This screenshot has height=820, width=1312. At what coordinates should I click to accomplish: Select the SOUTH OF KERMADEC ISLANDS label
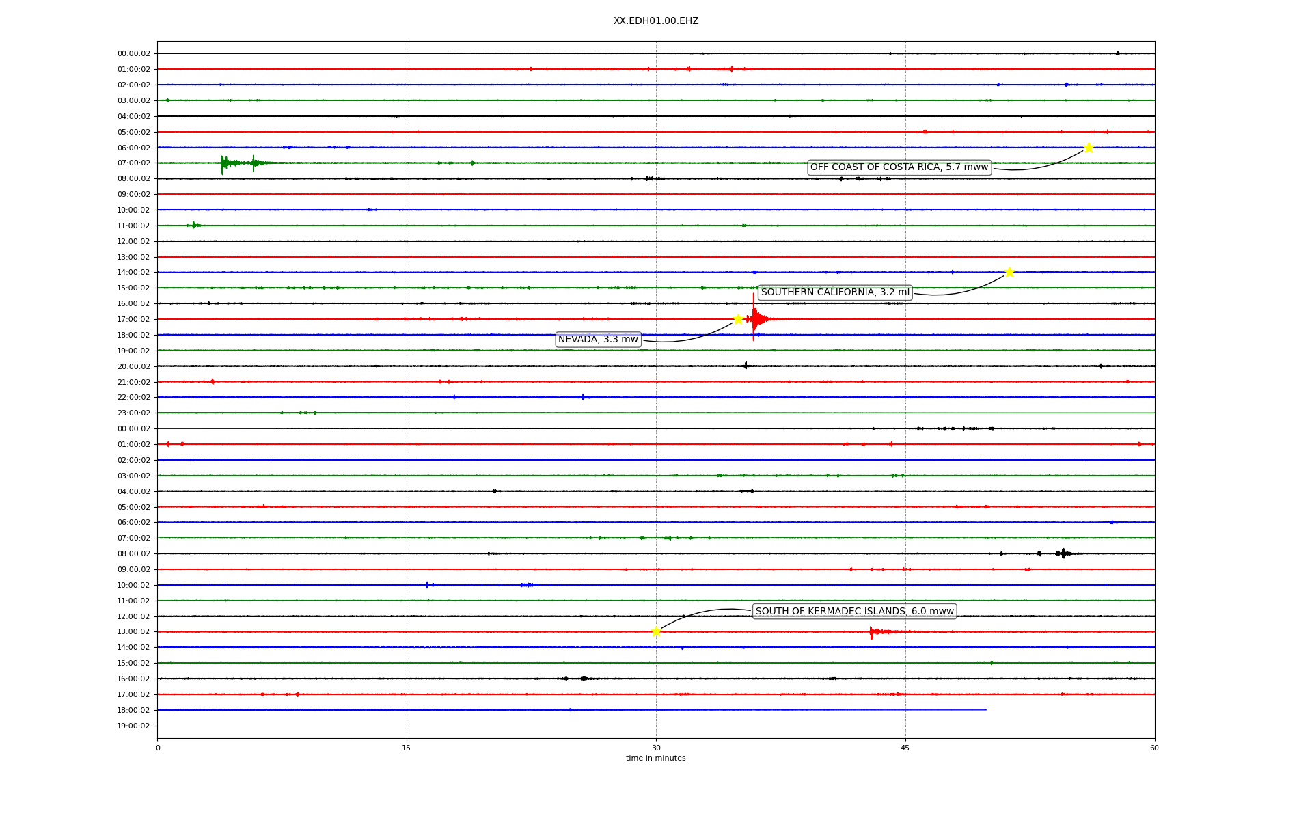[x=854, y=612]
